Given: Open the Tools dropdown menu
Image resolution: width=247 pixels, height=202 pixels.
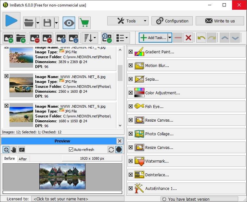Looking at the screenshot, I should [x=128, y=21].
